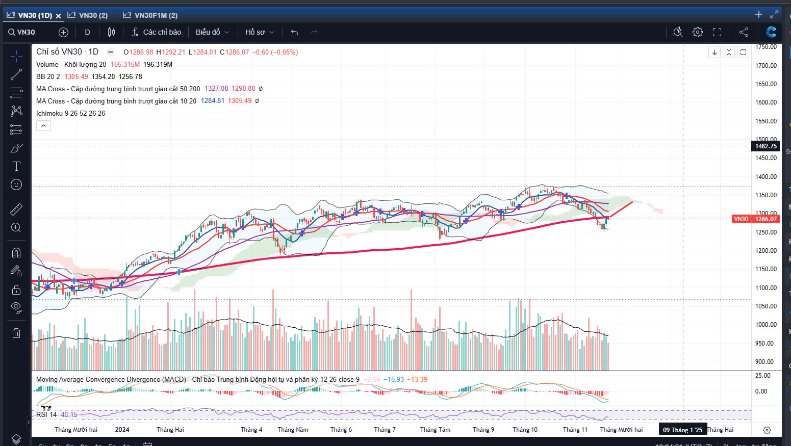Close the VN30 (1D) tab
Image resolution: width=791 pixels, height=446 pixels.
click(x=58, y=16)
